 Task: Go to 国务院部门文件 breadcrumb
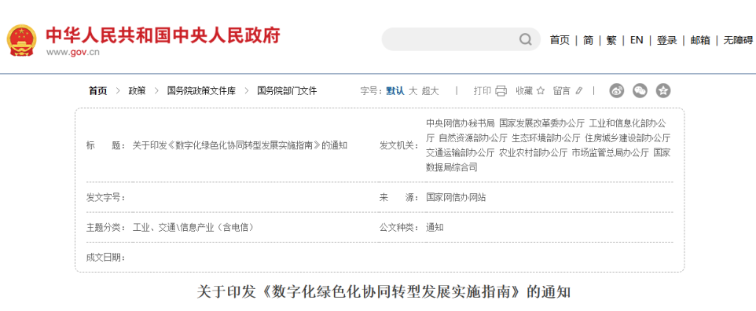click(287, 90)
